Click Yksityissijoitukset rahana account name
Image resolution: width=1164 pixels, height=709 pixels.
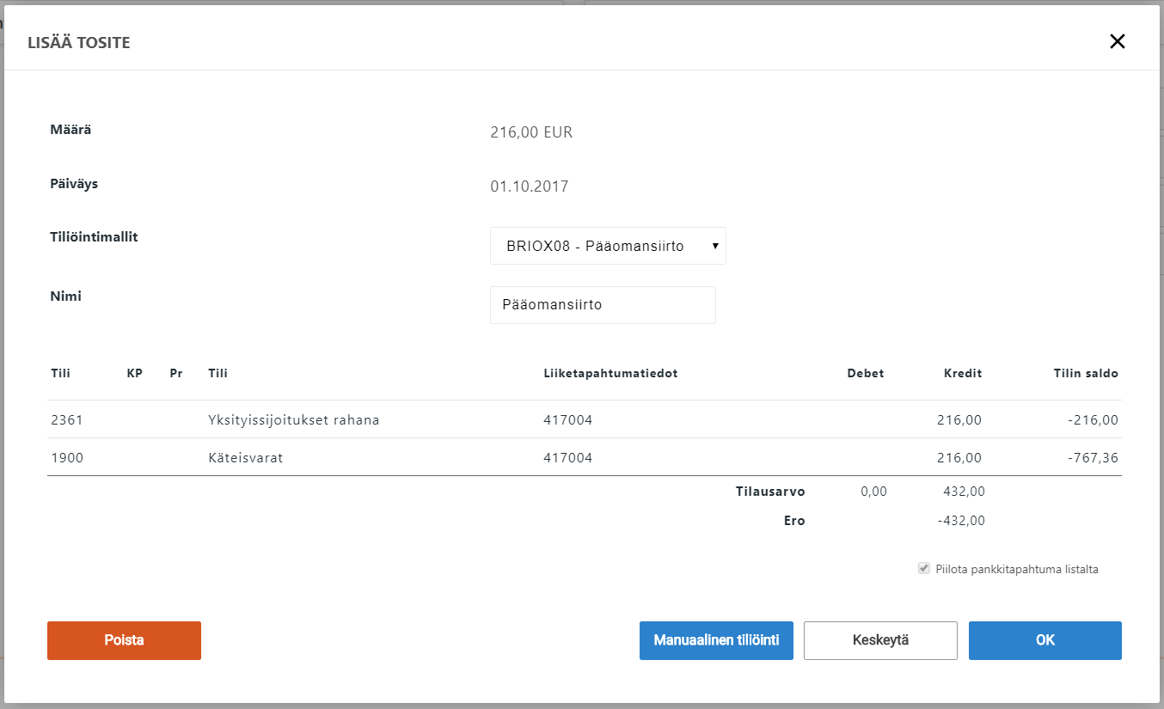293,420
